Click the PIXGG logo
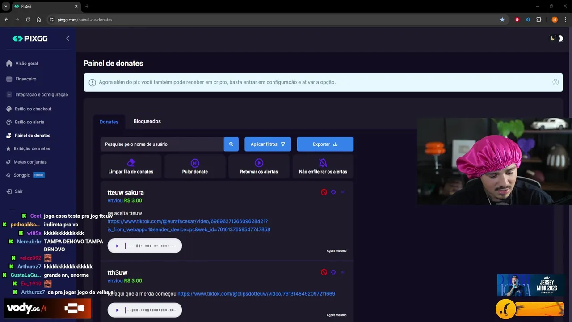572x322 pixels. click(x=30, y=38)
